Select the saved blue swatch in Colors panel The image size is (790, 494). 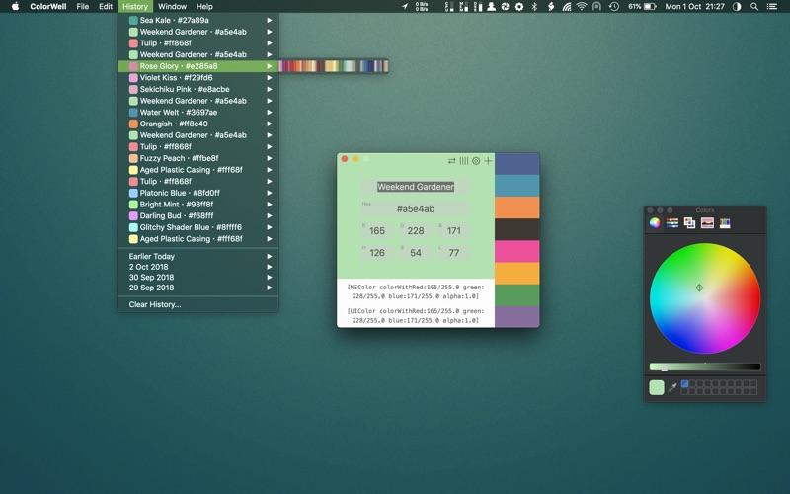click(x=684, y=384)
